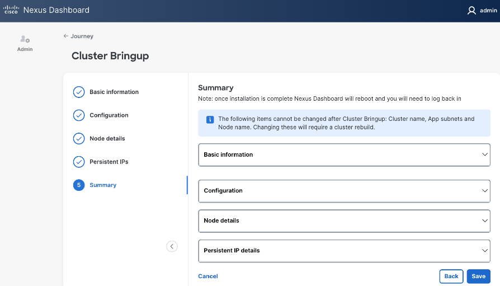
Task: Click the Configuration step checkmark icon
Action: click(79, 115)
